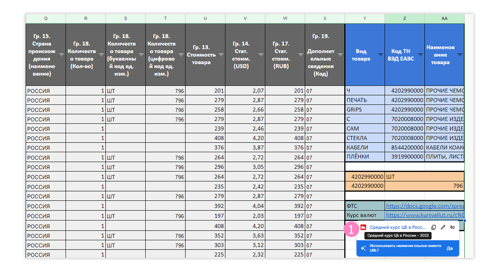Click the 'САМ' cell
The height and width of the screenshot is (272, 499).
click(x=365, y=129)
